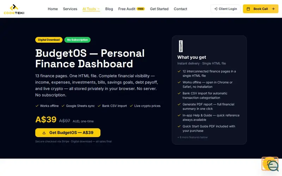The width and height of the screenshot is (282, 176).
Task: Click the calendar icon in Book Call
Action: click(248, 9)
